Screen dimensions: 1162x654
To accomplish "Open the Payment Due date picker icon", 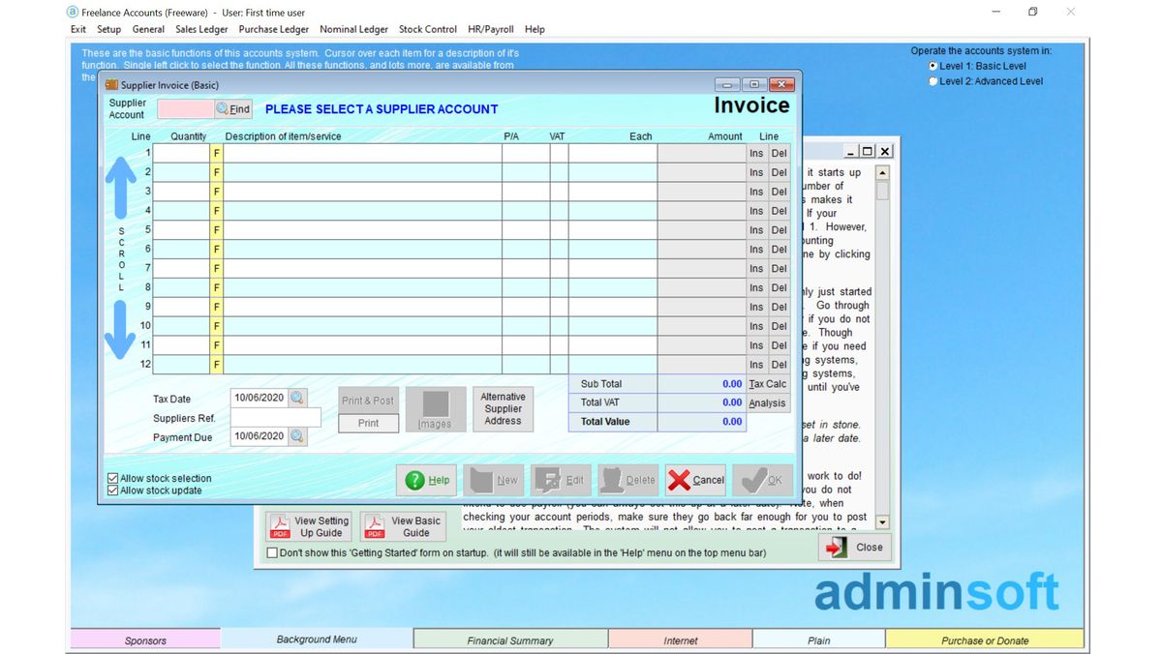I will pos(297,436).
